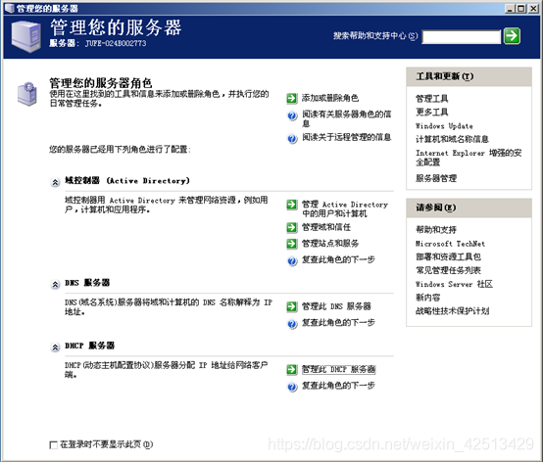Image resolution: width=543 pixels, height=462 pixels.
Task: Click the server roles gear icon
Action: (x=27, y=94)
